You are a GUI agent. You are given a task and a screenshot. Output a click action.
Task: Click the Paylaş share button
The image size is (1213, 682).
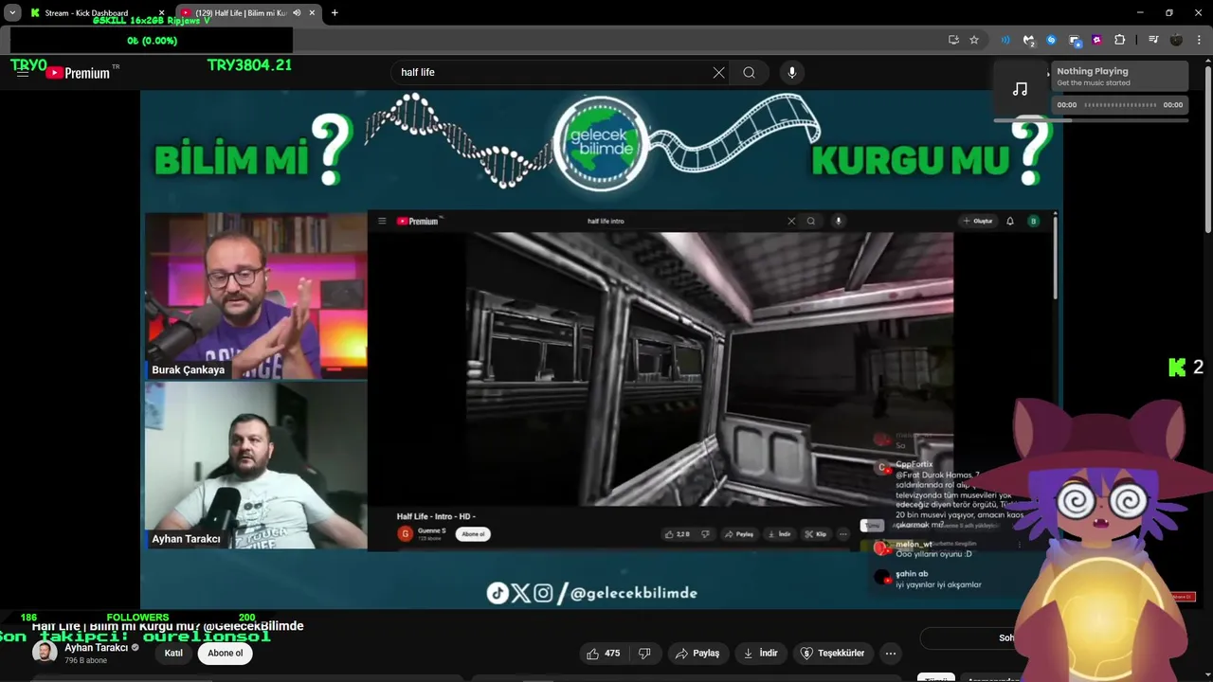pos(697,653)
